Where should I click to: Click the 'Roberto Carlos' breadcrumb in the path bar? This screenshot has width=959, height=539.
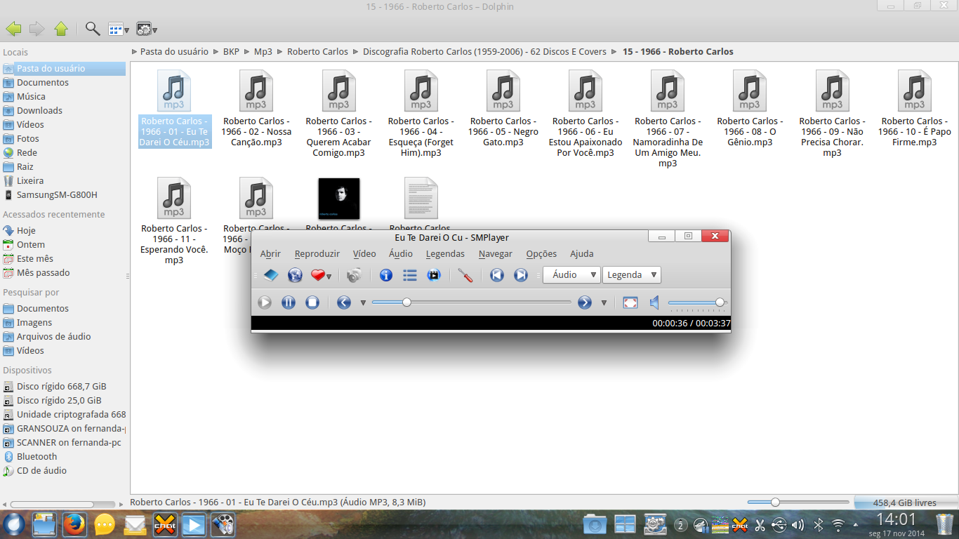pos(317,52)
